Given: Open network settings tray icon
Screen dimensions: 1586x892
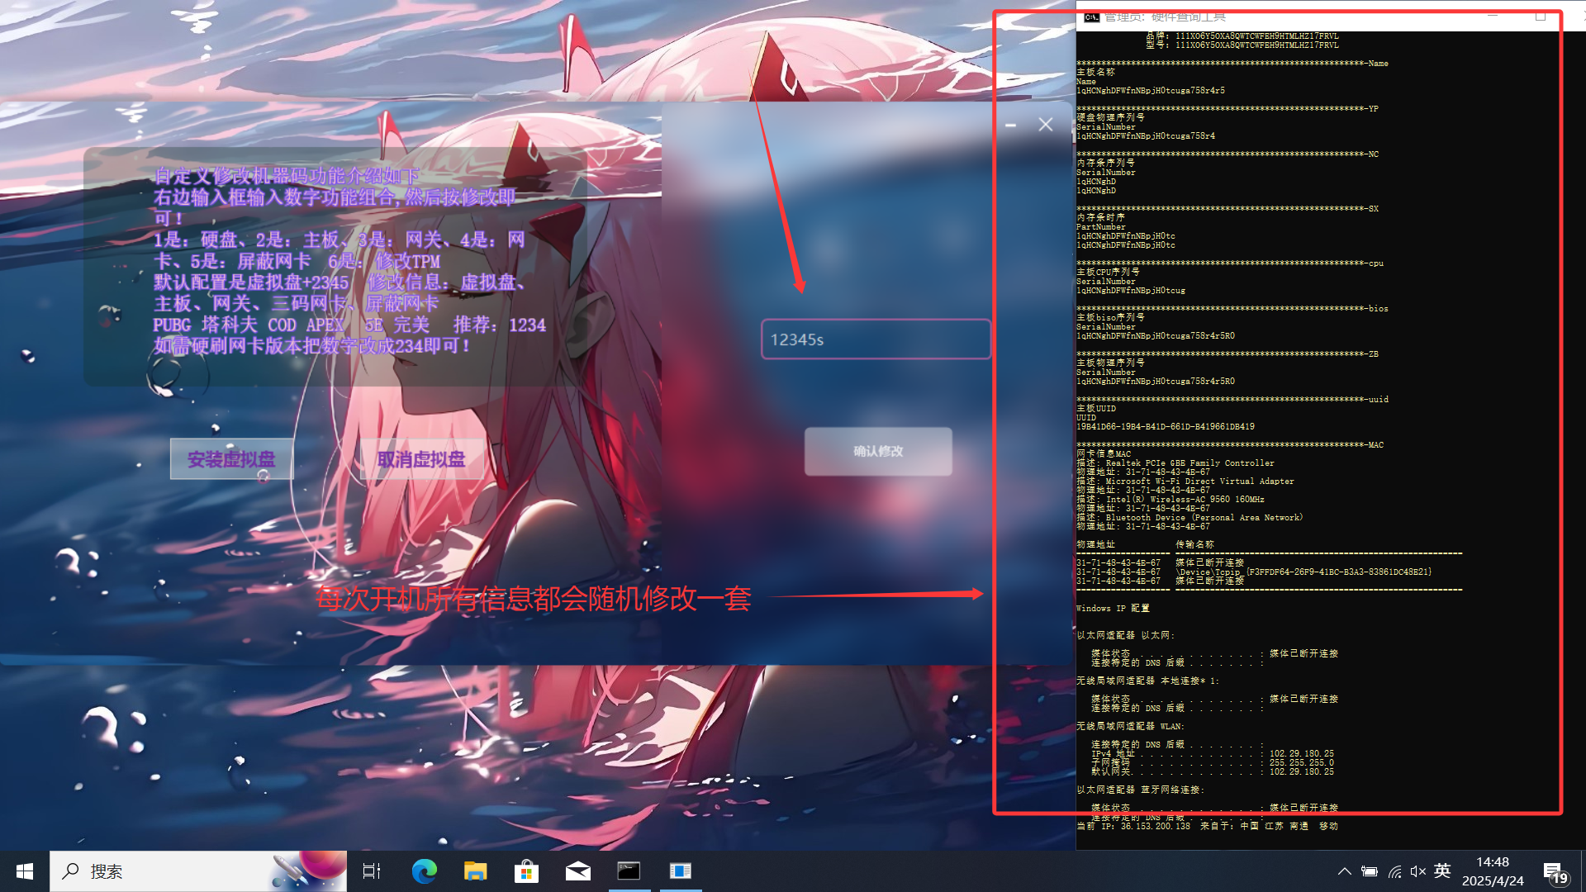Looking at the screenshot, I should tap(1394, 871).
